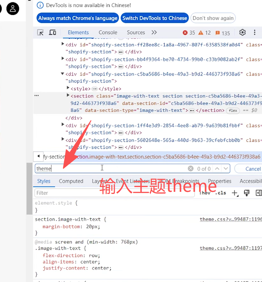Image resolution: width=262 pixels, height=282 pixels.
Task: Open the Computed pane tab
Action: 71,181
